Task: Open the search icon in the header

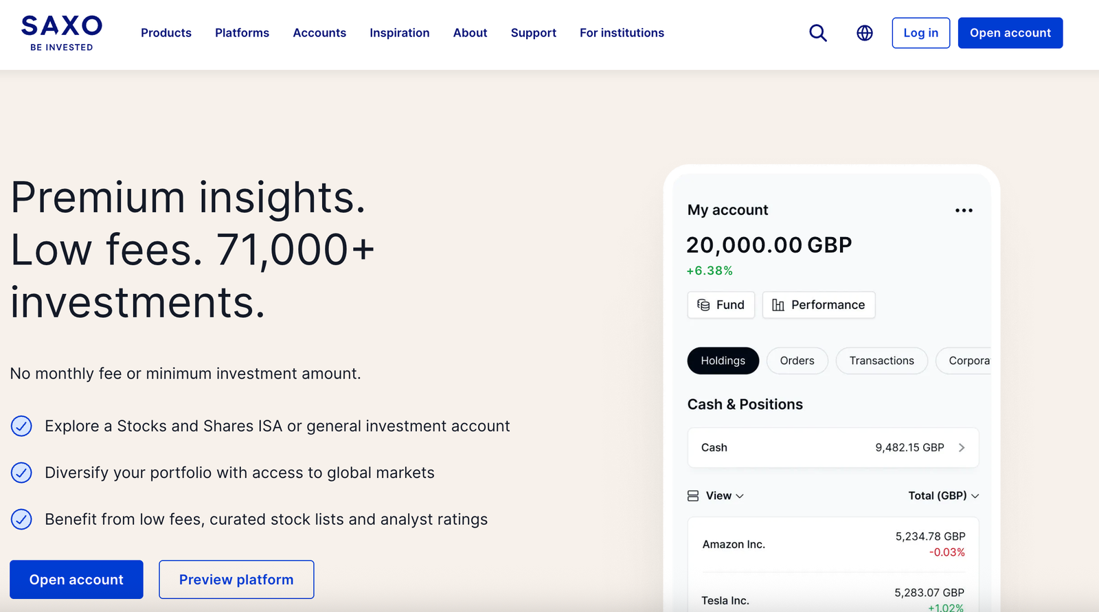Action: 817,32
